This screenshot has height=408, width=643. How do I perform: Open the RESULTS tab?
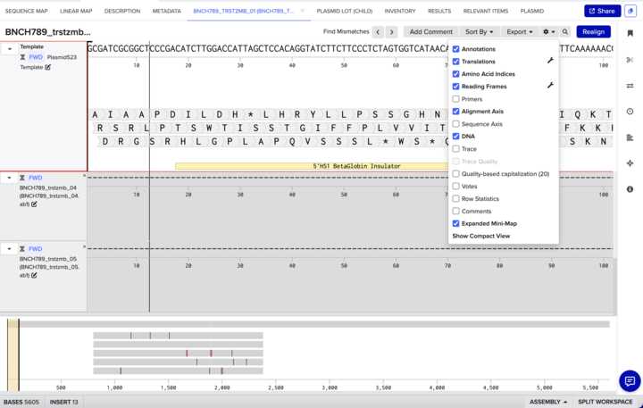[439, 11]
